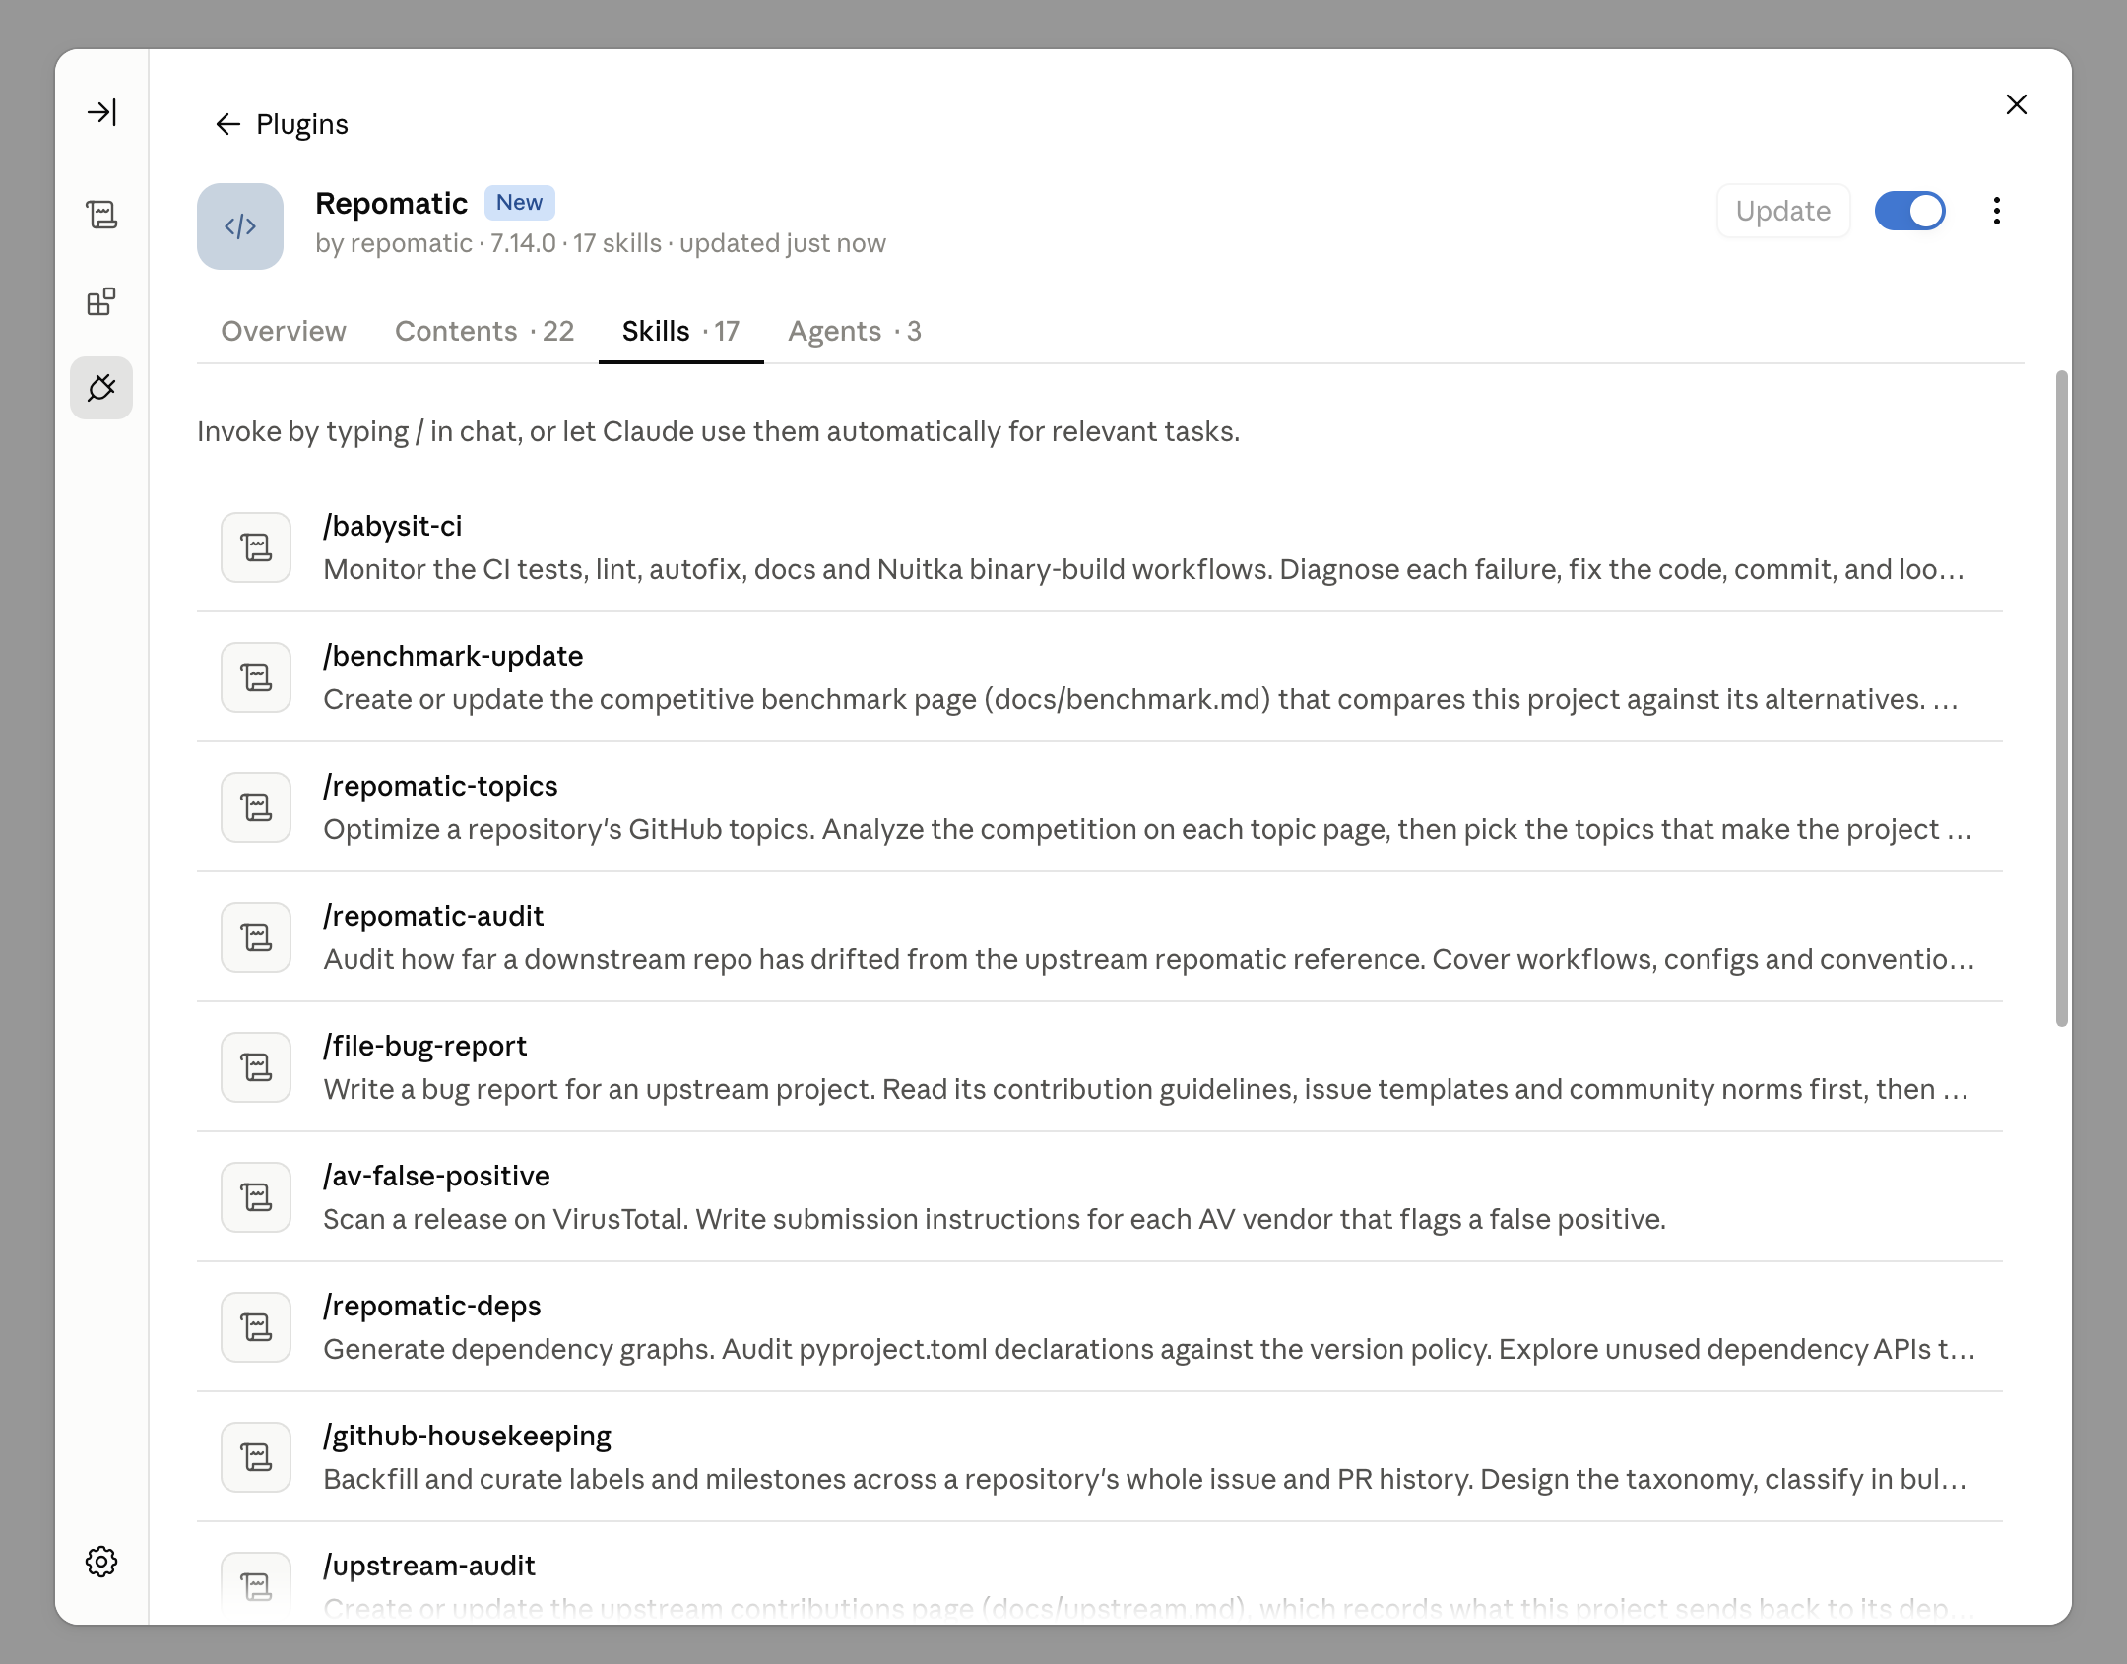Viewport: 2127px width, 1664px height.
Task: Open the /repomatic-topics skill name
Action: pyautogui.click(x=440, y=786)
